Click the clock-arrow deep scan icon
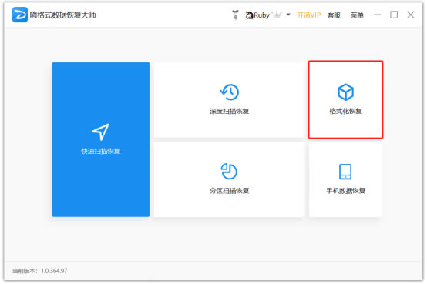This screenshot has height=284, width=427. (x=229, y=92)
